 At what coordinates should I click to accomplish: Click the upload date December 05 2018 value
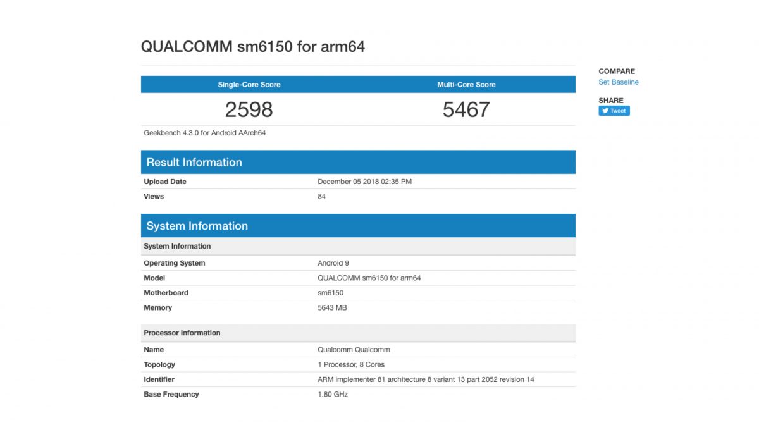[364, 182]
